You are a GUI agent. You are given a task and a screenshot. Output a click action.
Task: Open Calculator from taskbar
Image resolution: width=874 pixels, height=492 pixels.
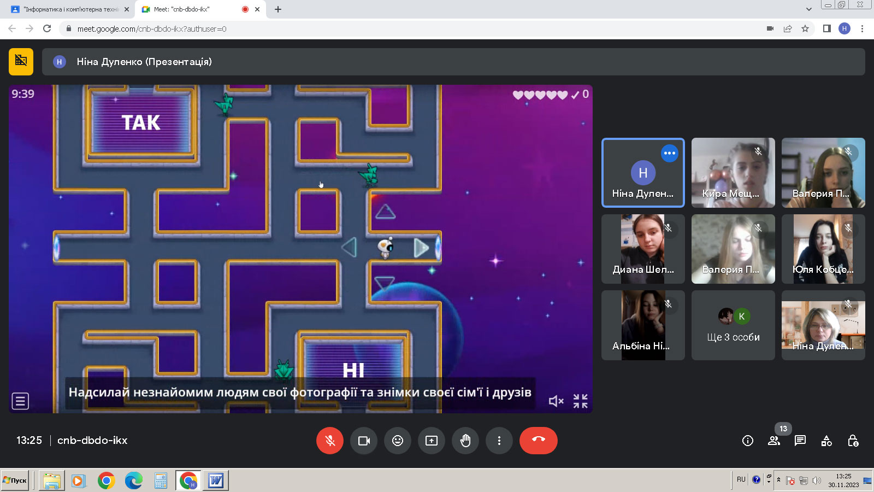(x=161, y=481)
